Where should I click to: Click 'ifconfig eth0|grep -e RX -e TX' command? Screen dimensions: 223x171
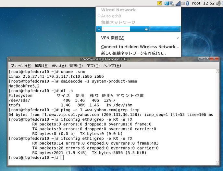pyautogui.click(x=96, y=119)
